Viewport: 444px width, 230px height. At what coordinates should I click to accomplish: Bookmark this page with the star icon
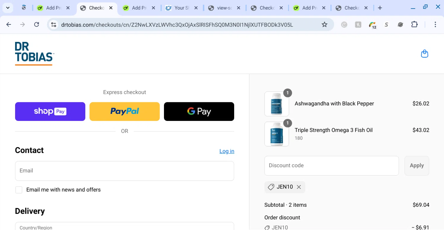click(x=324, y=24)
